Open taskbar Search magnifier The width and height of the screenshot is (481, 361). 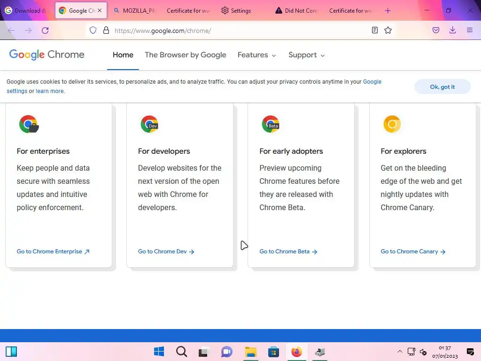coord(182,352)
